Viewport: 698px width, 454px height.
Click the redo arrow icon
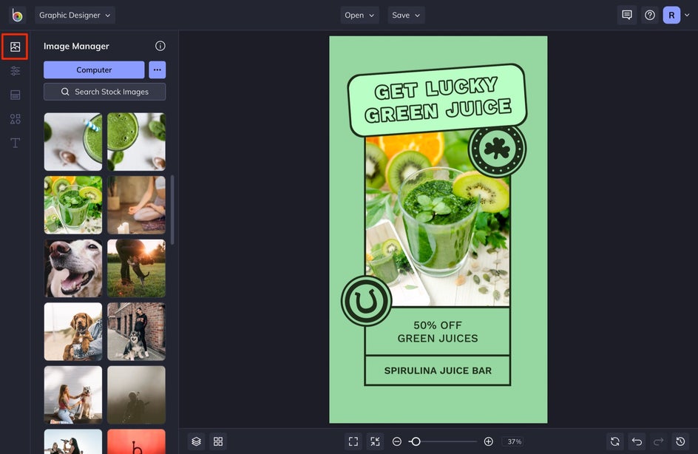658,441
